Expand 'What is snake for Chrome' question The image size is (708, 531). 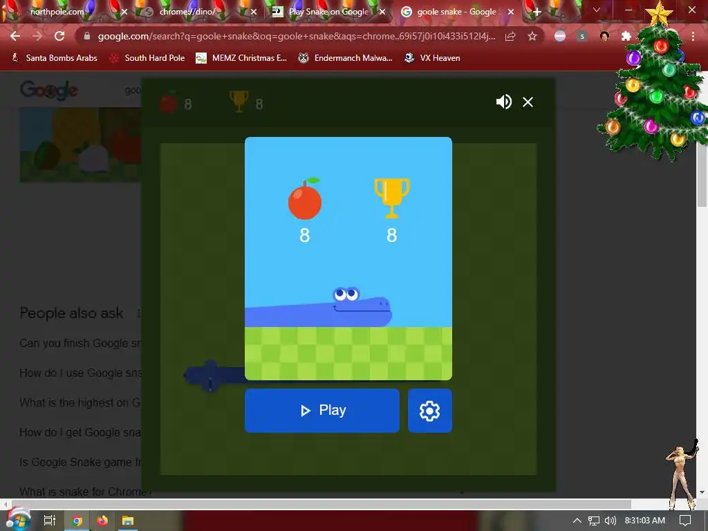85,492
